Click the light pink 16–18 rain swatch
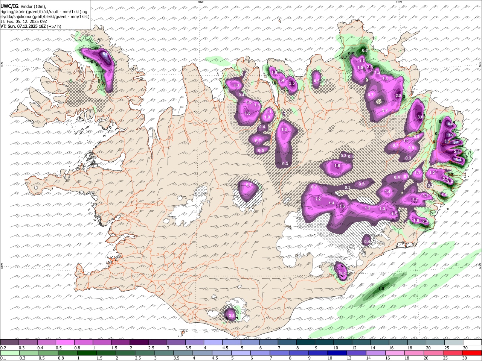 pos(395,353)
